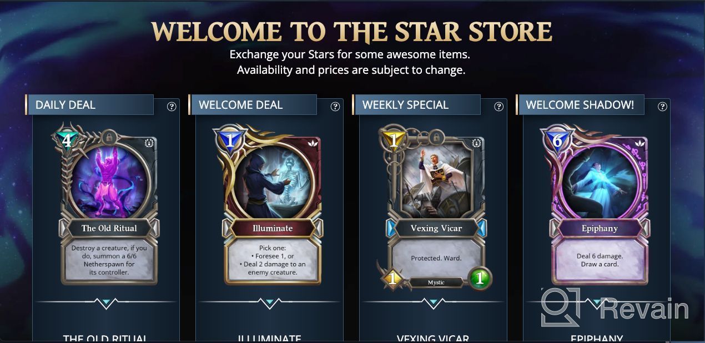Open the Epiphany card artwork
This screenshot has width=705, height=343.
pos(600,179)
